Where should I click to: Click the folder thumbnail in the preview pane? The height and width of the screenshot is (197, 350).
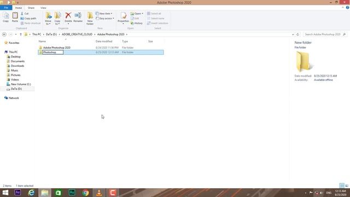pos(304,61)
